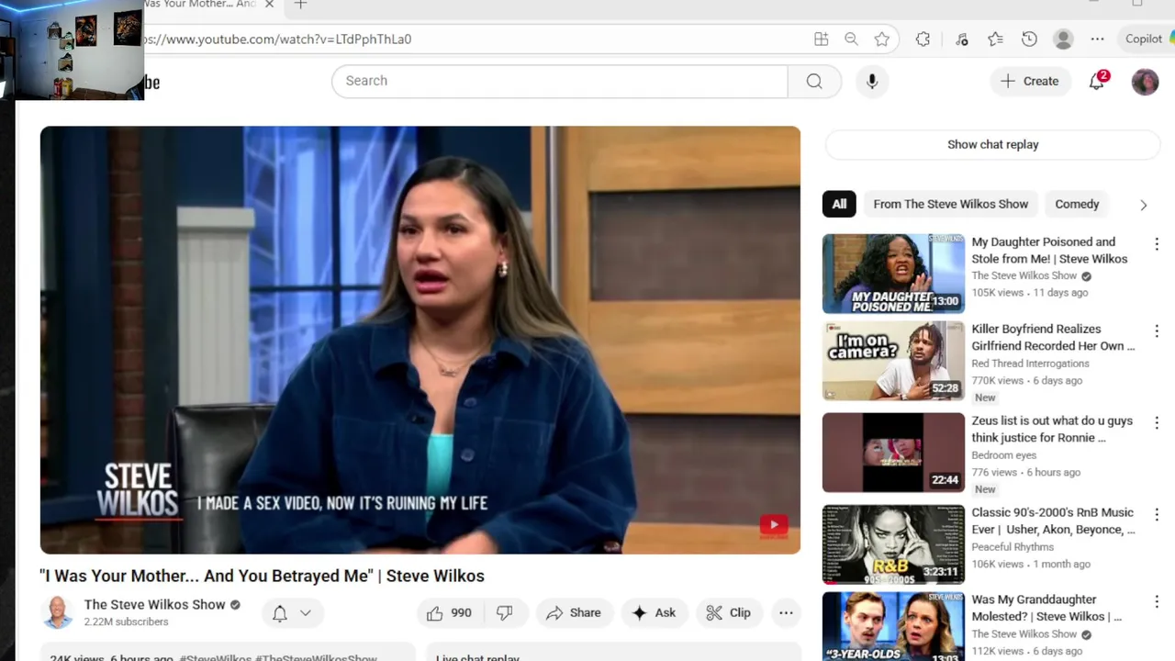The height and width of the screenshot is (661, 1175).
Task: Click Classic 90's-2000's RnB Music title
Action: click(1053, 521)
